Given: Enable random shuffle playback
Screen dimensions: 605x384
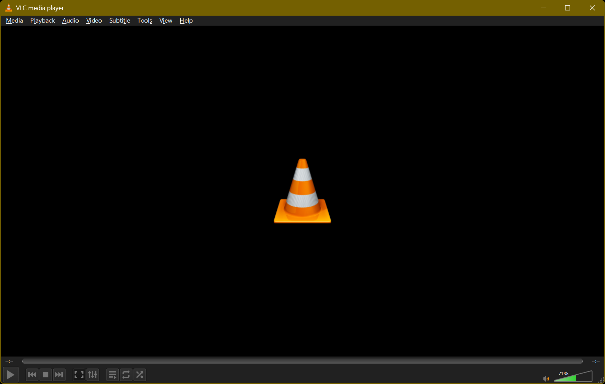Looking at the screenshot, I should coord(140,375).
